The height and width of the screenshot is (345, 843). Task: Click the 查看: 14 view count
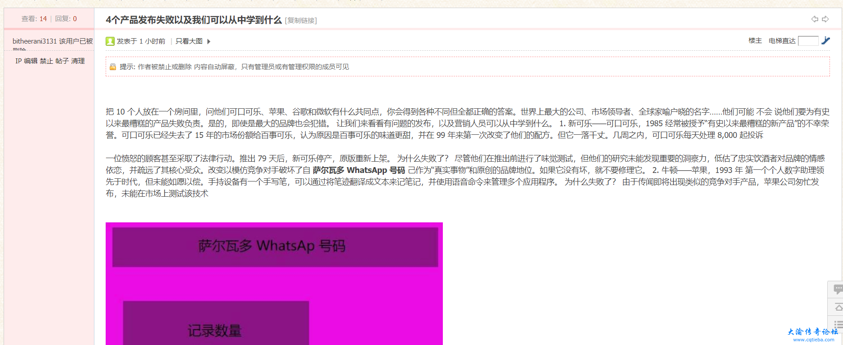click(x=34, y=19)
